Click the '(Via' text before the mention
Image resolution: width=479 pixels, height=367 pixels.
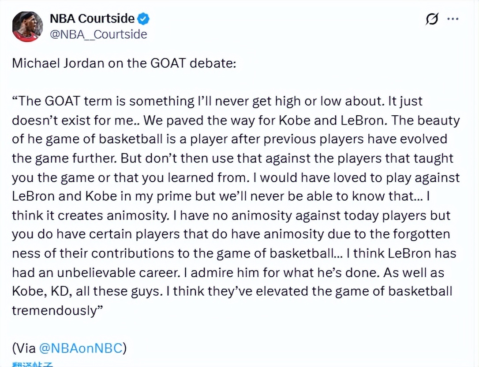24,348
